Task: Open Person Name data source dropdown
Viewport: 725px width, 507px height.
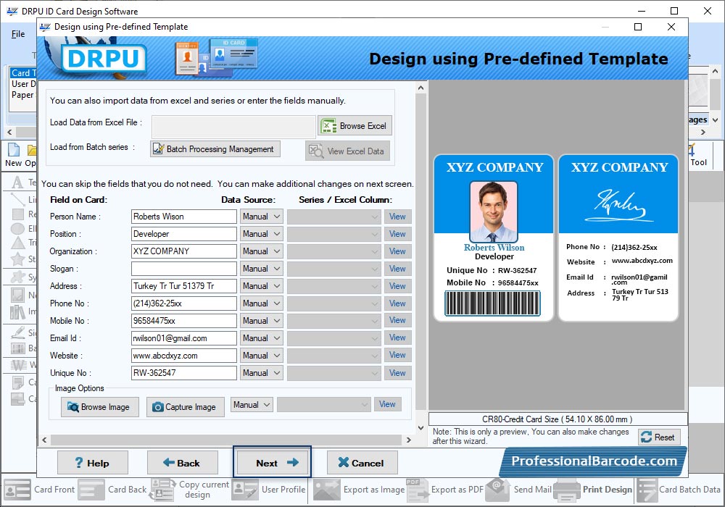Action: tap(261, 217)
